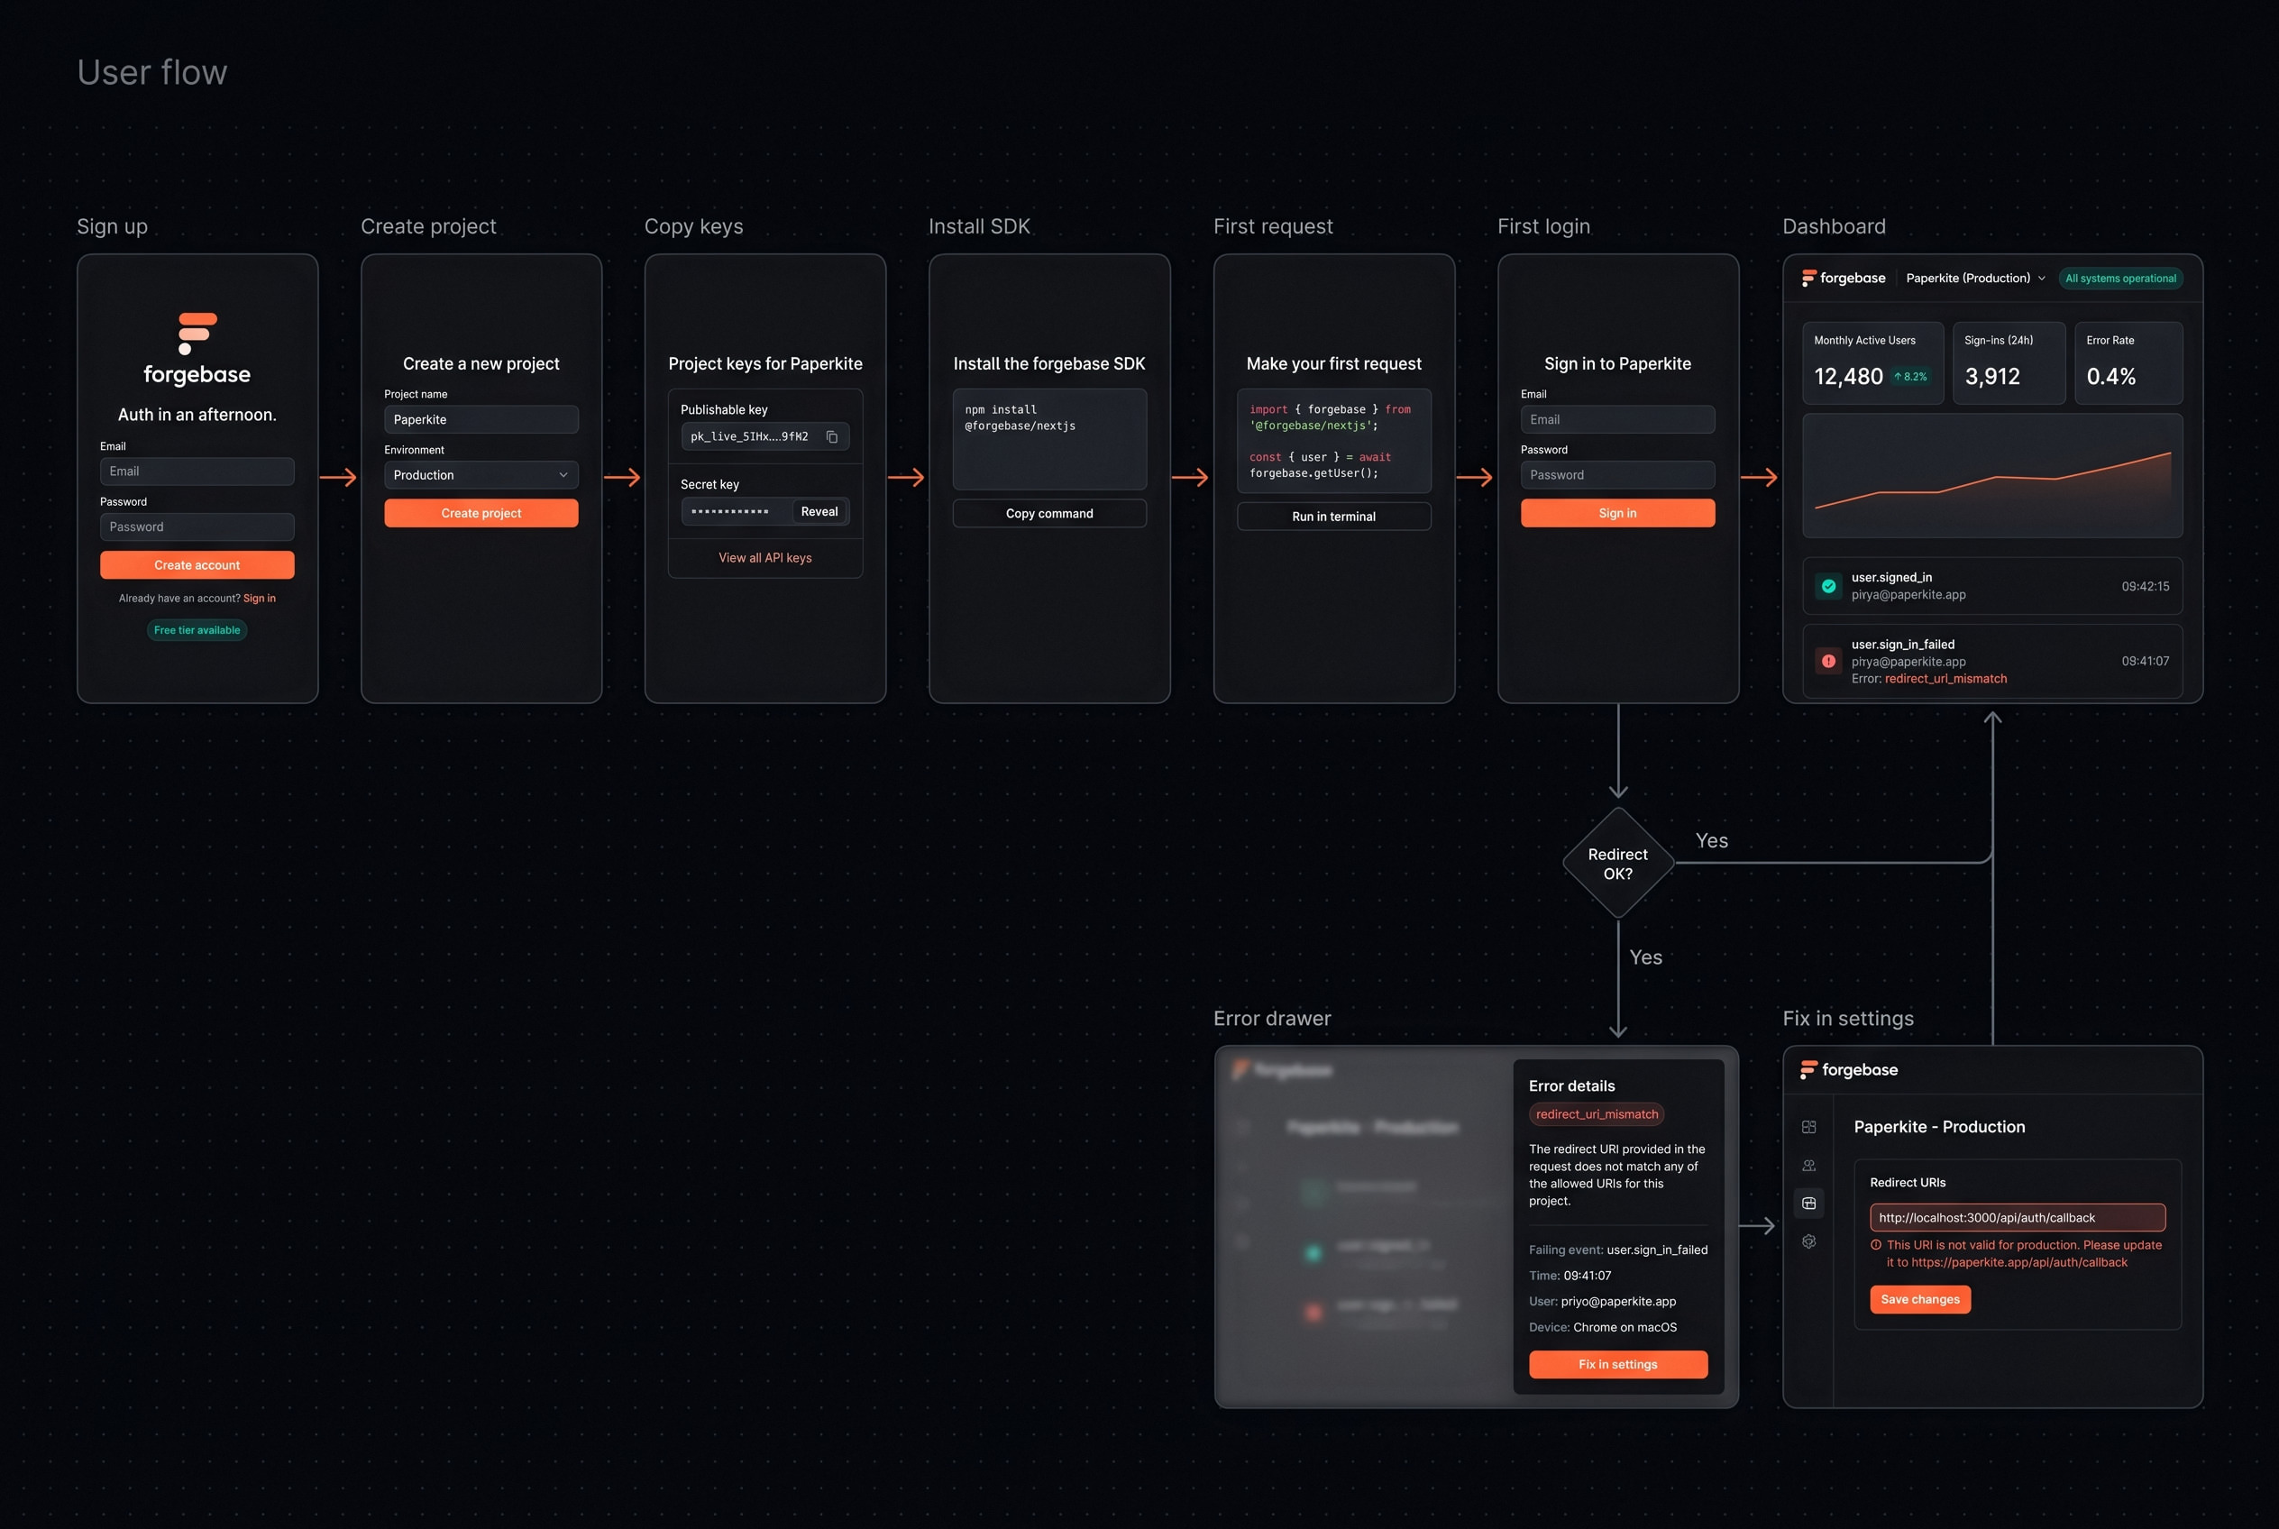The width and height of the screenshot is (2279, 1529).
Task: Click the orange line chart in the Dashboard
Action: 1992,476
